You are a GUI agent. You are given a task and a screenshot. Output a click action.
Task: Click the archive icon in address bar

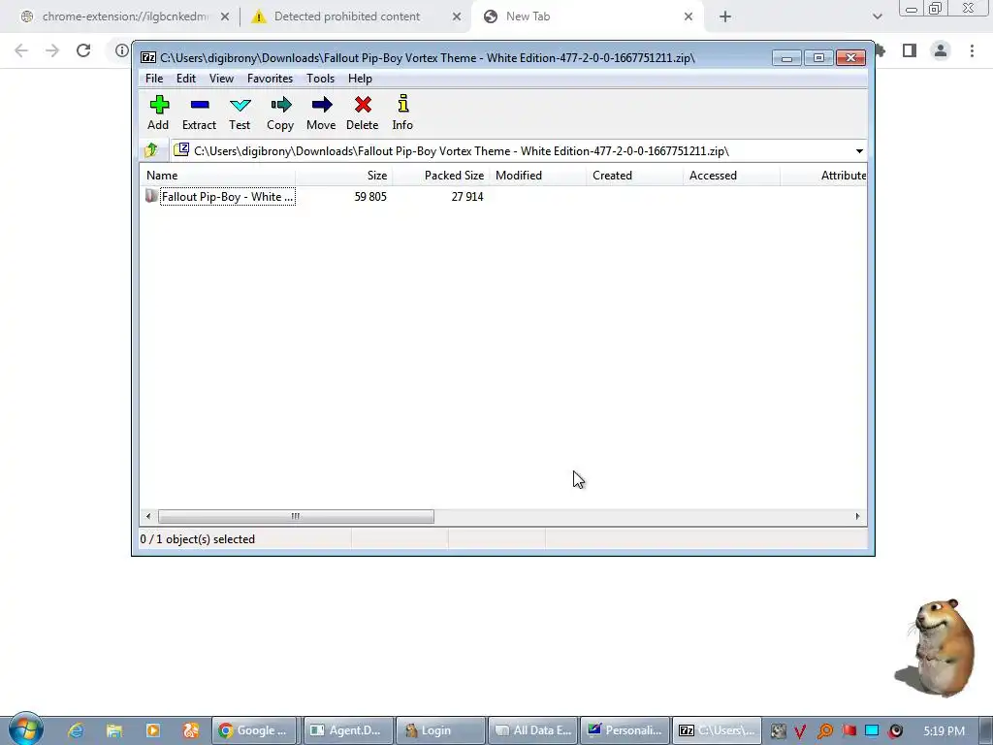[x=181, y=150]
